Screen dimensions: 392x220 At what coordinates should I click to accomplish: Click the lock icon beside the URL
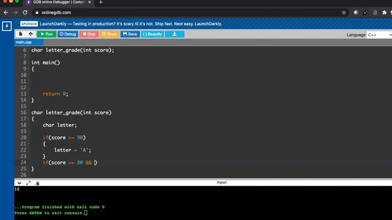37,12
